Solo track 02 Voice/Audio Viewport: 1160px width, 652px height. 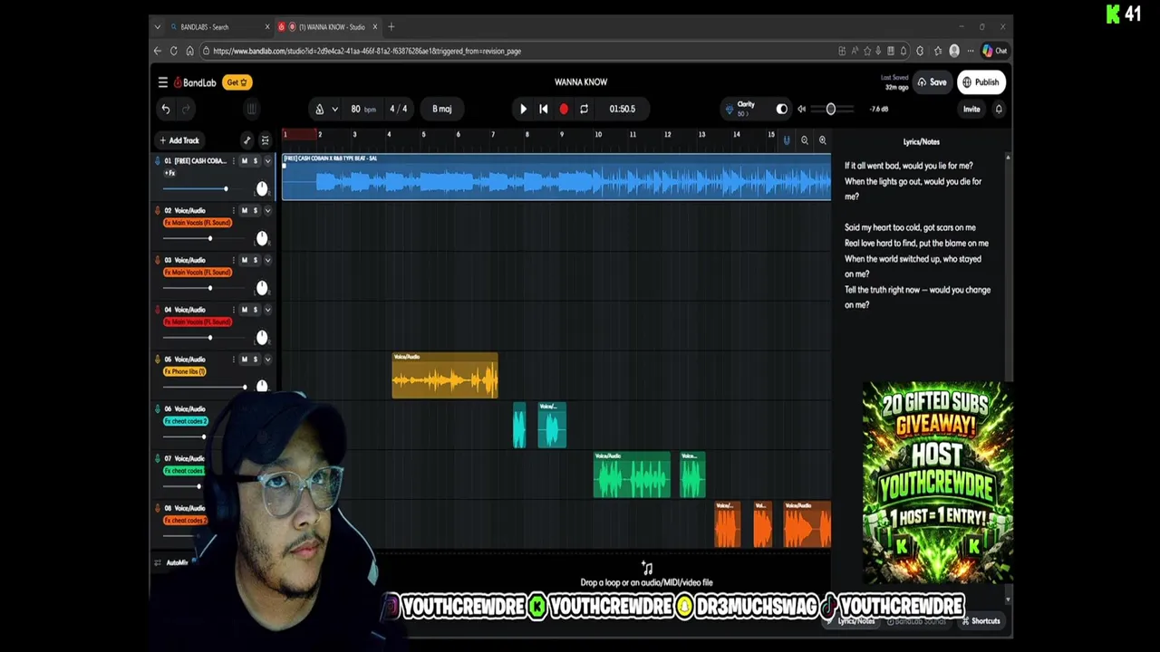[256, 210]
